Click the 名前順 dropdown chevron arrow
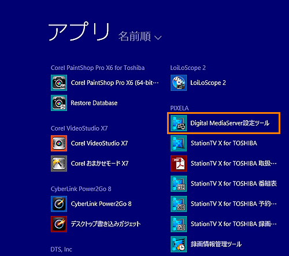 click(x=158, y=38)
